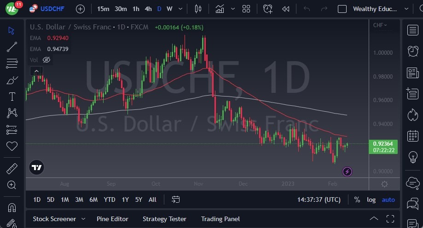The width and height of the screenshot is (423, 228).
Task: Collapse the indicator legend chevron
Action: [36, 71]
